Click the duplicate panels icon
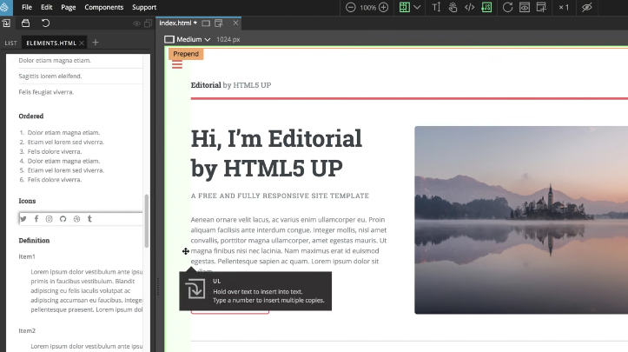628x352 pixels. (148, 23)
